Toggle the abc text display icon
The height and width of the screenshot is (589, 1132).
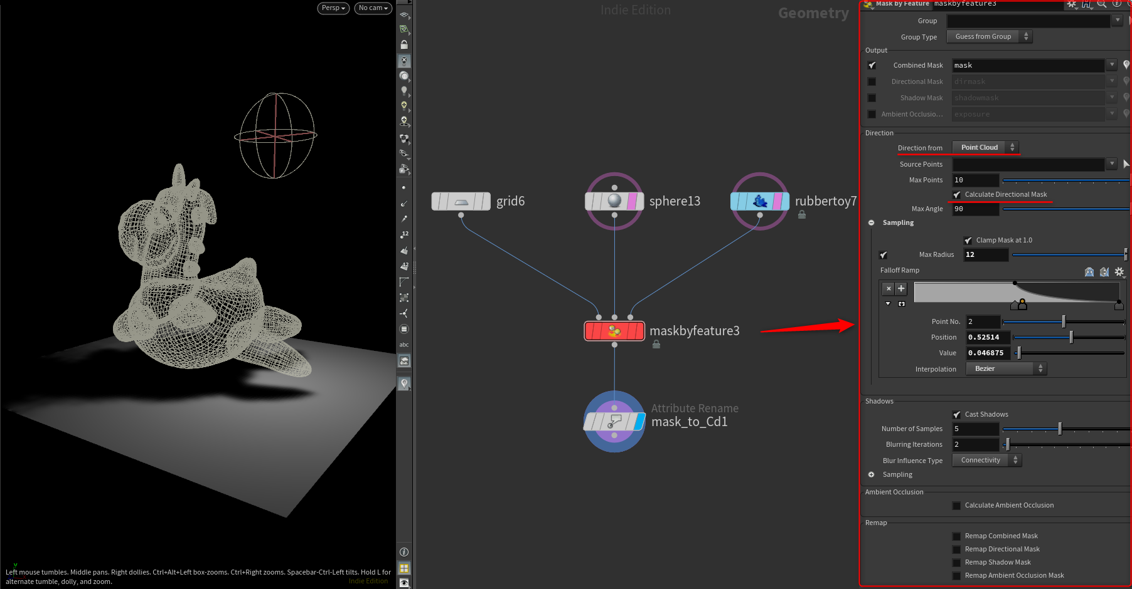[x=404, y=345]
